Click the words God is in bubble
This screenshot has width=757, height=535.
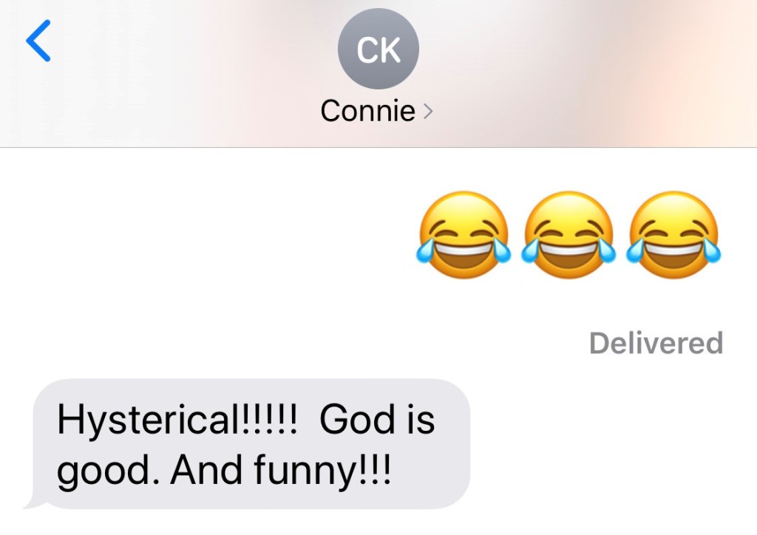pyautogui.click(x=377, y=419)
